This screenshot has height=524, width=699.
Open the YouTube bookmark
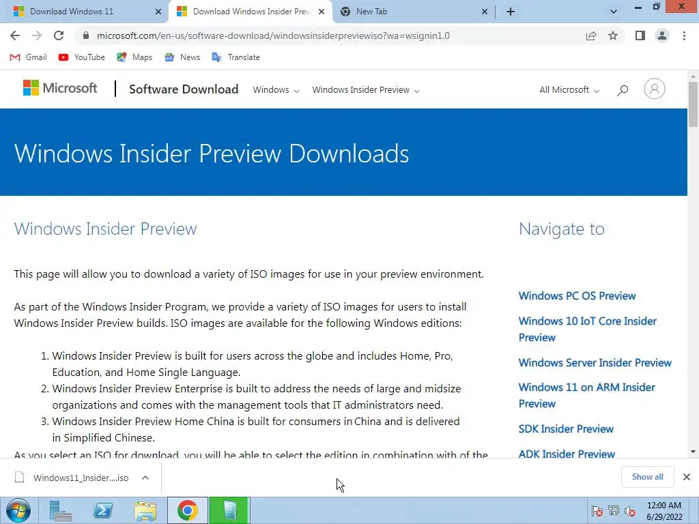[82, 57]
